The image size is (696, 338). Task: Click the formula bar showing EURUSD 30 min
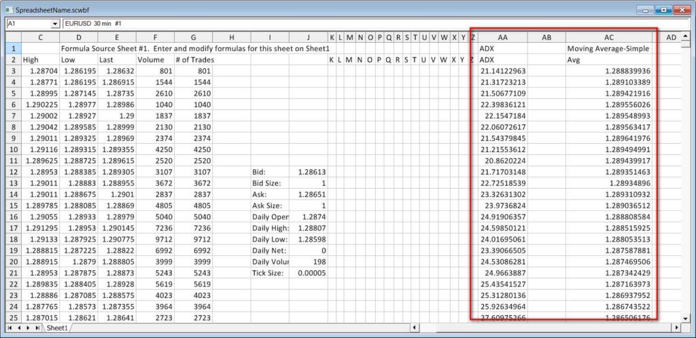pos(377,24)
